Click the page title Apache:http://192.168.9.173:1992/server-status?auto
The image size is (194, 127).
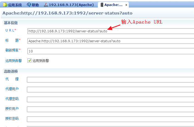pos(67,13)
